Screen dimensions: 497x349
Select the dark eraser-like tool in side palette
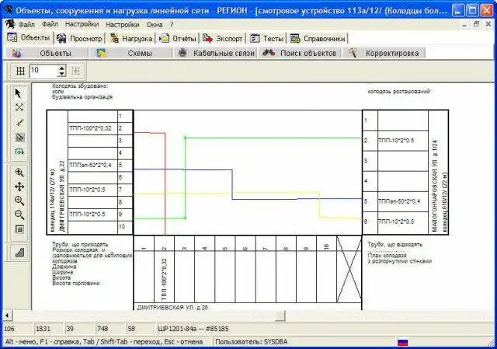(x=19, y=137)
